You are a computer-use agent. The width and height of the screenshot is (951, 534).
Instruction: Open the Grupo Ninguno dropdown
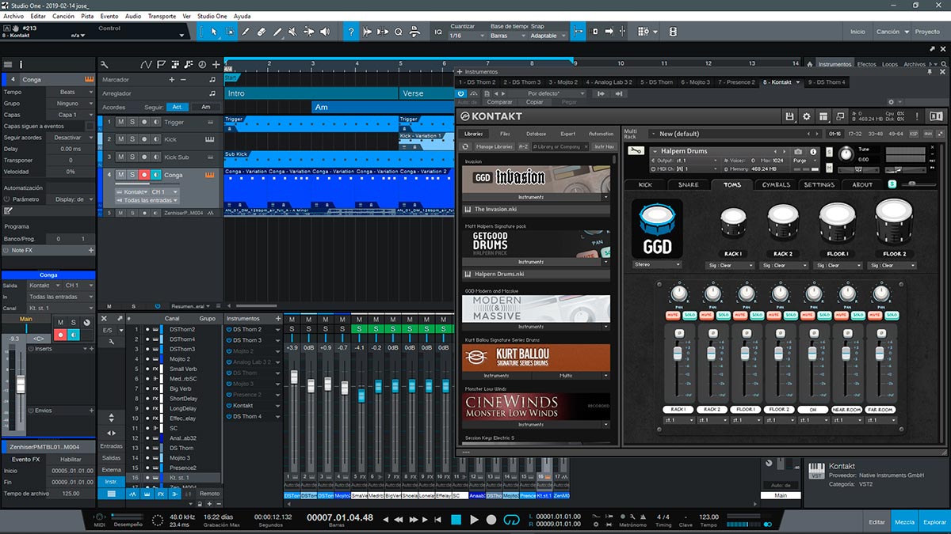tap(71, 103)
